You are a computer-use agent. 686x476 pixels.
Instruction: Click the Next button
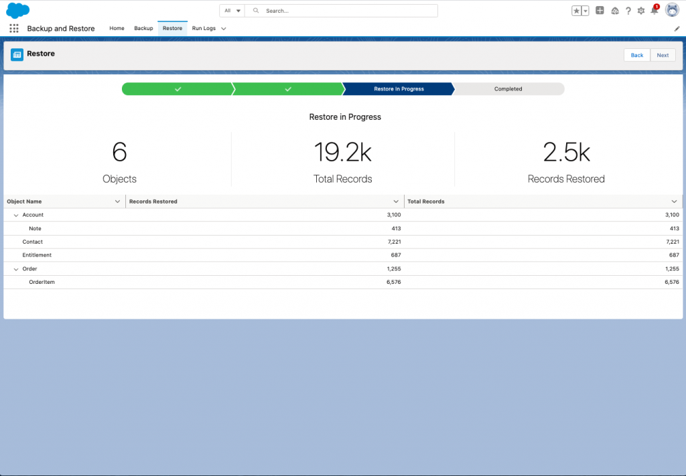tap(663, 55)
